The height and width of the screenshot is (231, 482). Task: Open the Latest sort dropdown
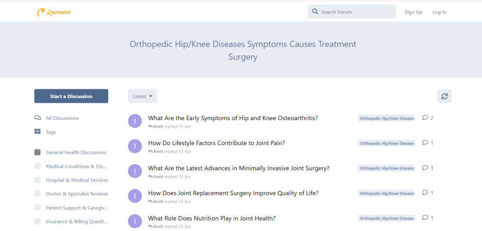pyautogui.click(x=142, y=96)
